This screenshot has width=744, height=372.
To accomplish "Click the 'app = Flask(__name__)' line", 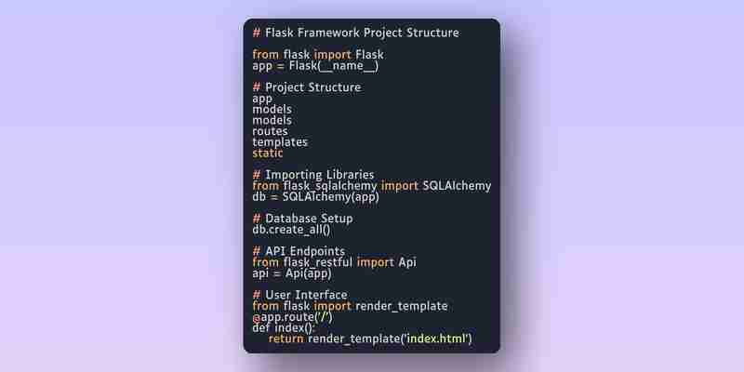I will coord(315,66).
